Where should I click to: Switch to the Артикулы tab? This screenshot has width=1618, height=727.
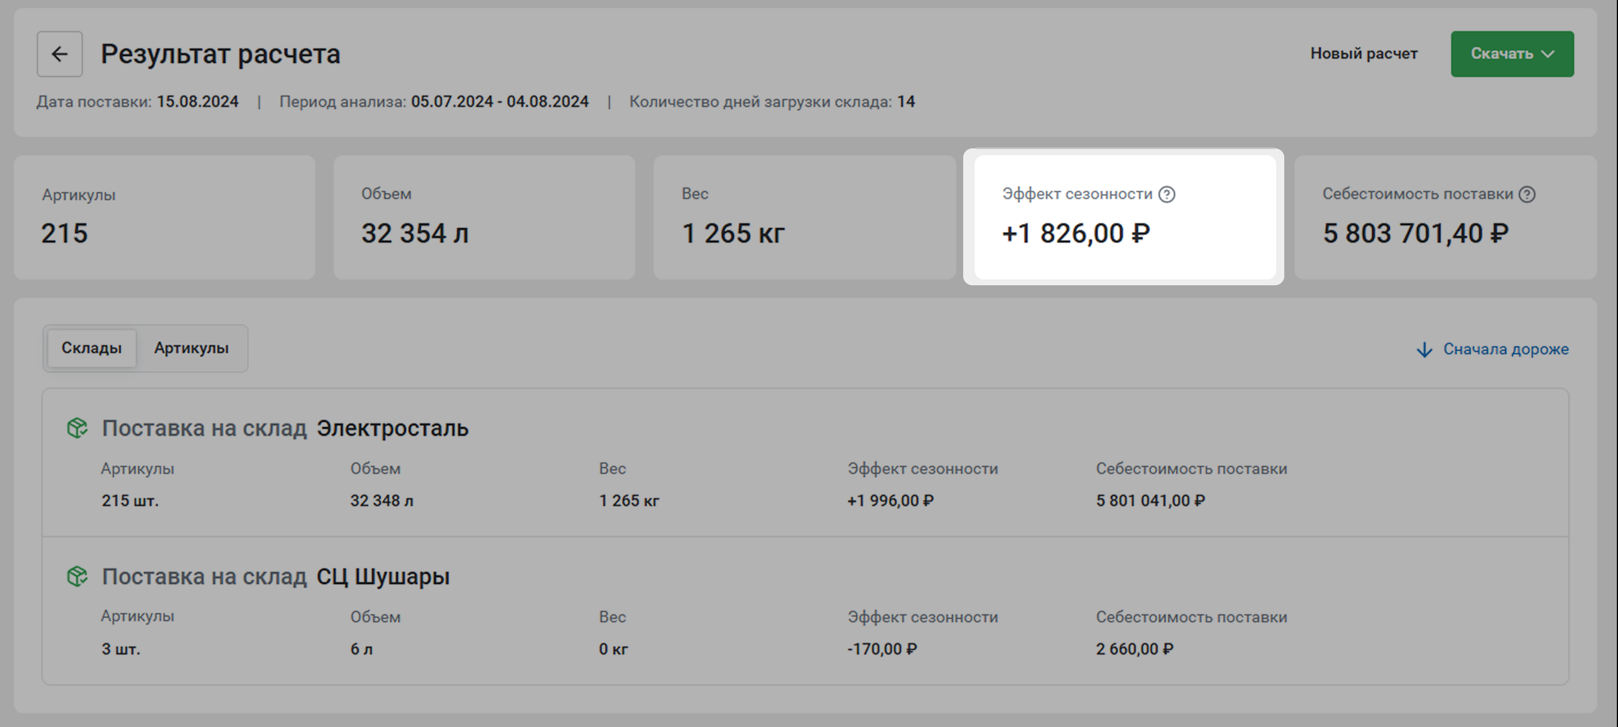click(x=191, y=349)
